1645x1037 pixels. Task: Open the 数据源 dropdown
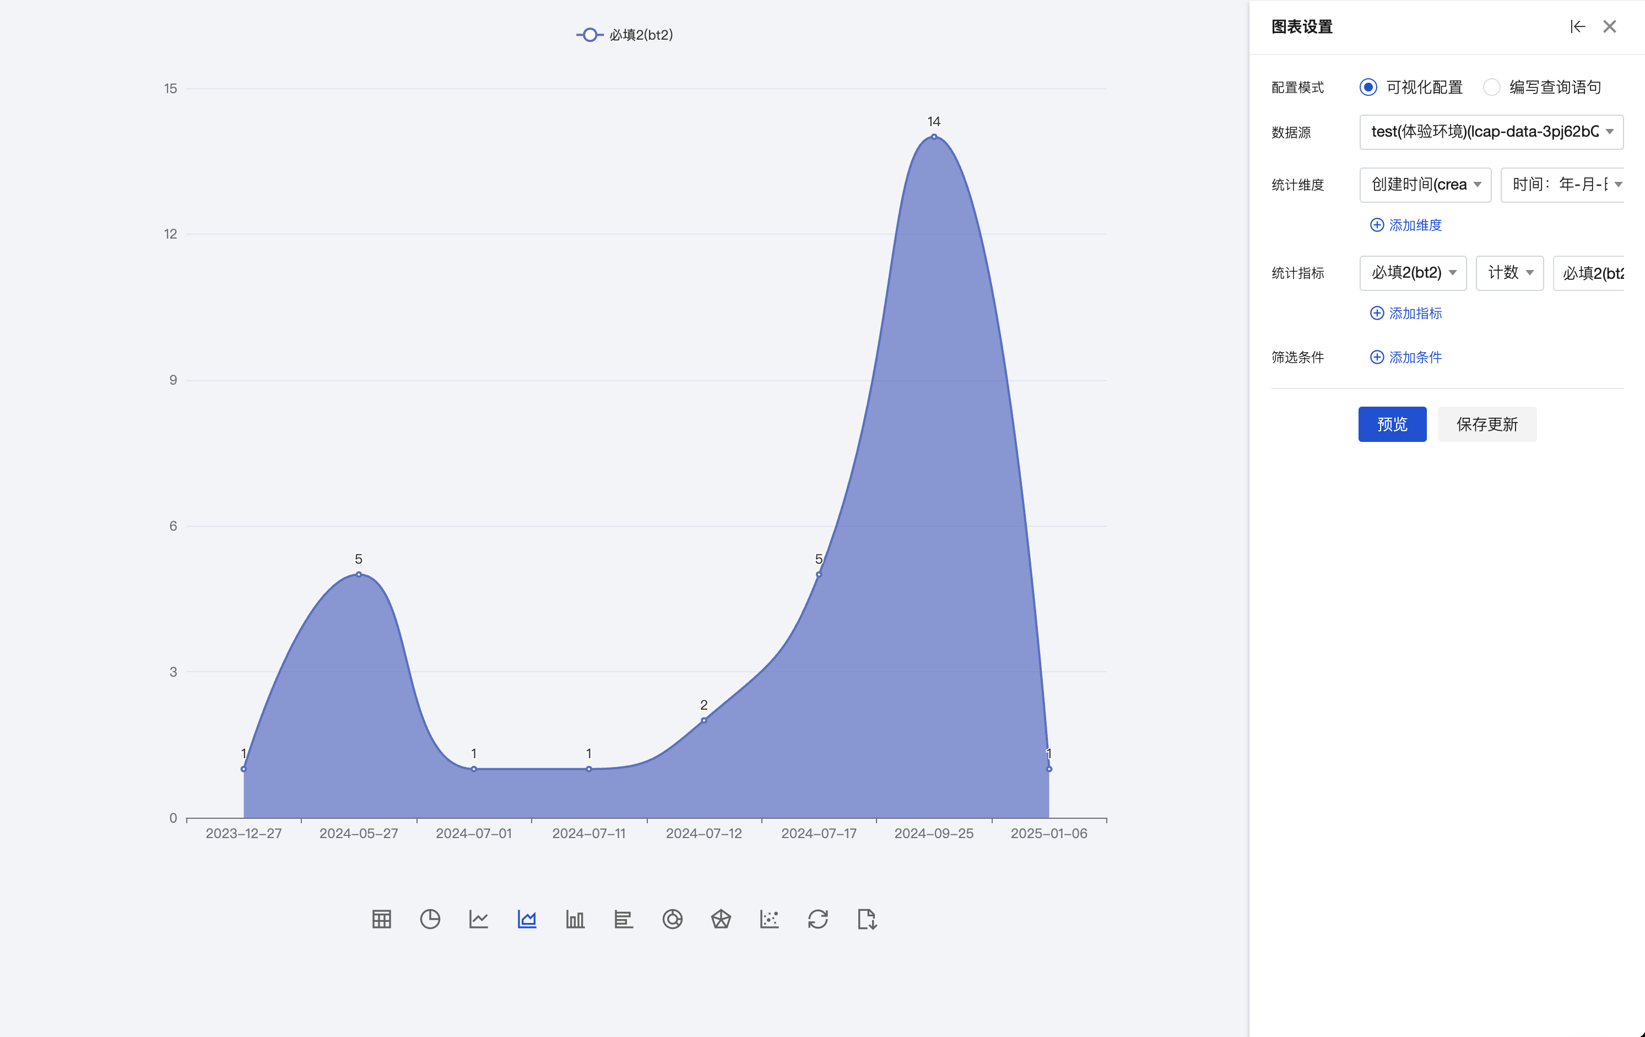click(x=1491, y=132)
